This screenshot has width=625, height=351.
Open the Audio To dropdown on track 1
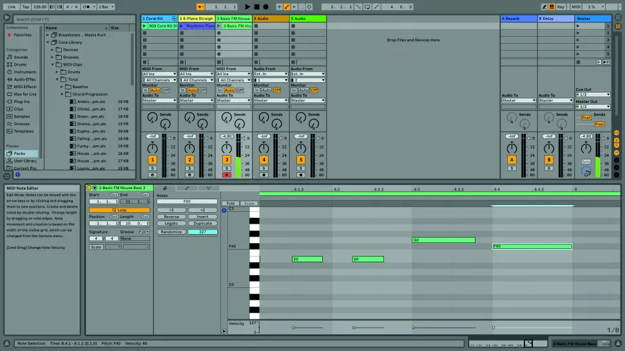click(159, 100)
